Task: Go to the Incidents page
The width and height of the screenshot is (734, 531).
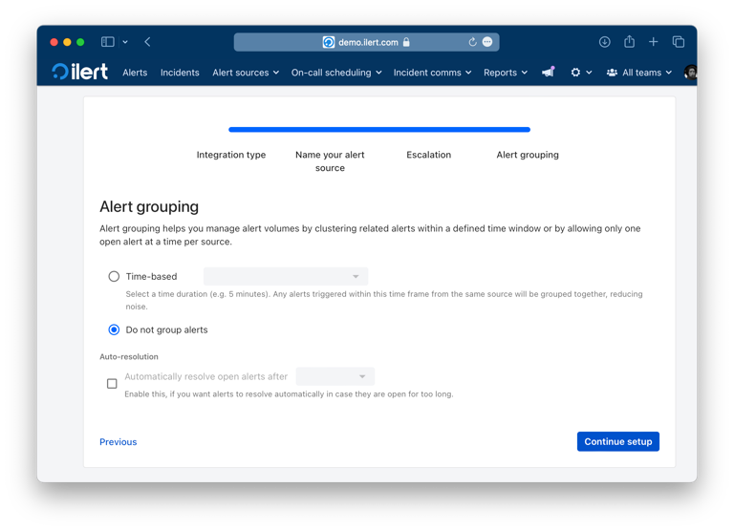Action: [180, 73]
